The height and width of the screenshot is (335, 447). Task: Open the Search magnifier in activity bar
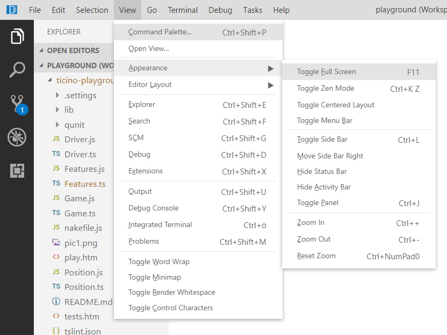pos(17,70)
